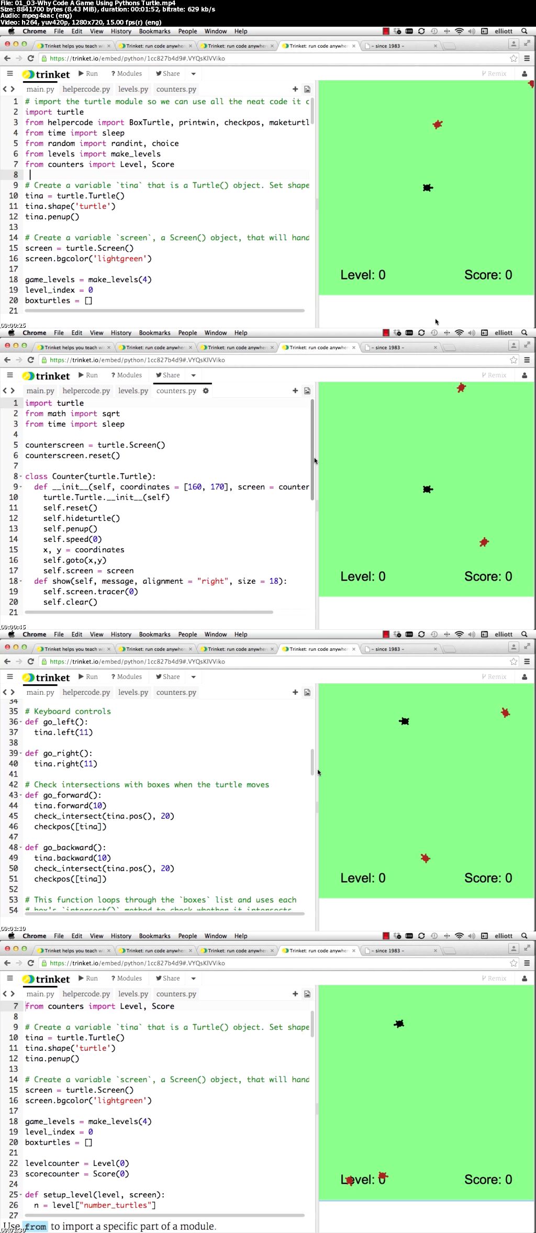Click the user account icon in top frame's trinket bar
The width and height of the screenshot is (536, 1233).
click(524, 74)
